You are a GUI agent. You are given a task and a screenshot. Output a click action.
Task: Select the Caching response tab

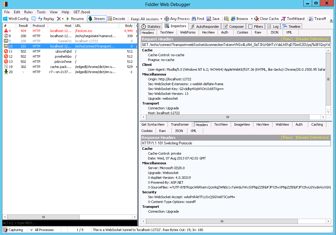coord(317,124)
